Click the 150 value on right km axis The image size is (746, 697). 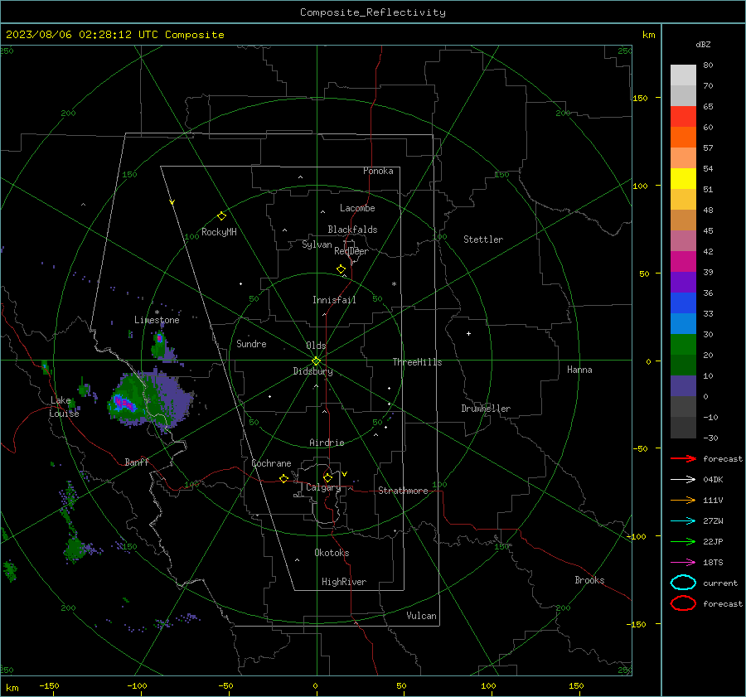tap(641, 98)
